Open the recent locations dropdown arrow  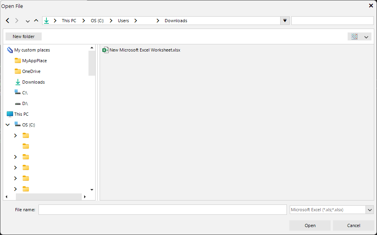click(28, 21)
